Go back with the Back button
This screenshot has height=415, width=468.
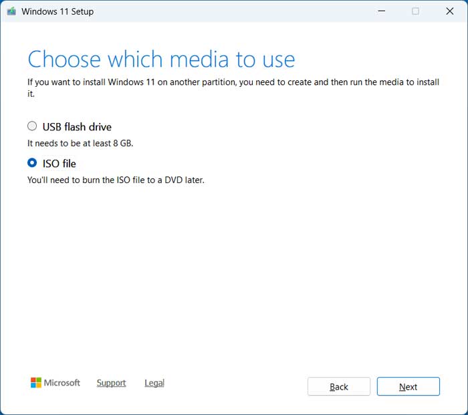click(339, 386)
